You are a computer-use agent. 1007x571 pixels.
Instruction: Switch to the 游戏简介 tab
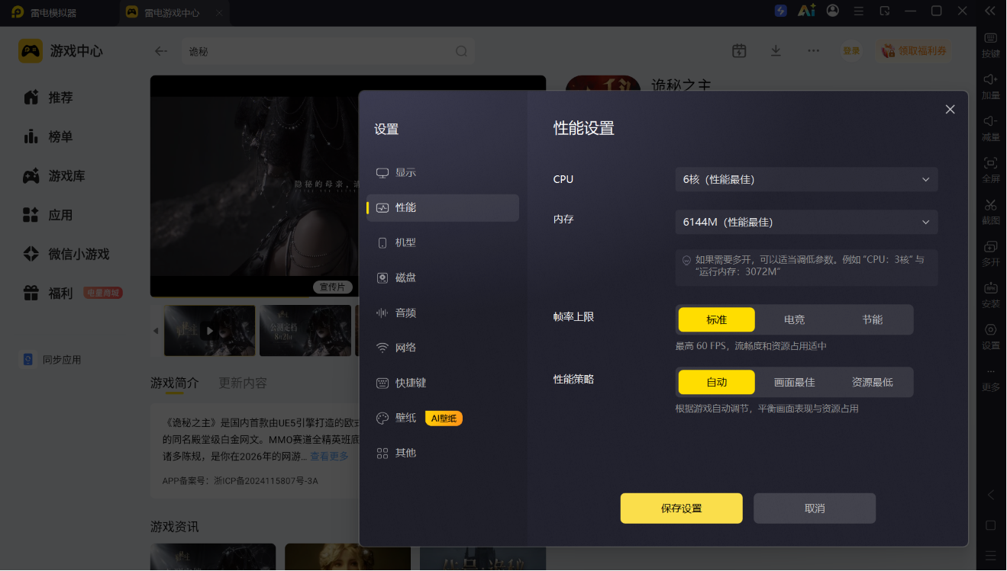click(175, 383)
